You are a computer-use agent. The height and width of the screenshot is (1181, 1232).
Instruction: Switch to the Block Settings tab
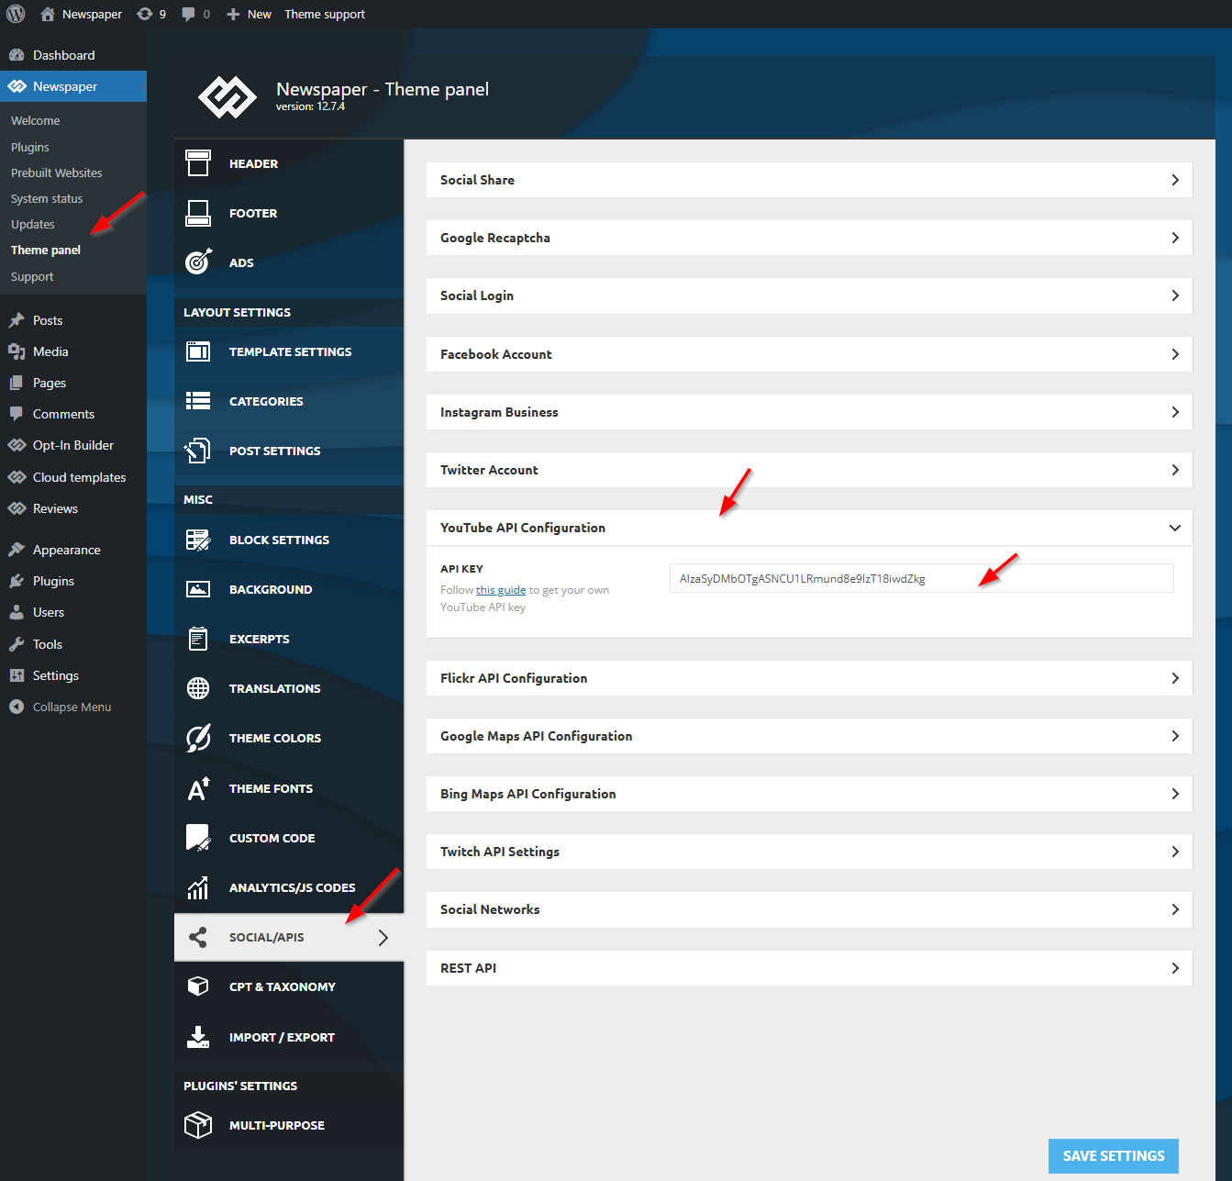[x=279, y=540]
